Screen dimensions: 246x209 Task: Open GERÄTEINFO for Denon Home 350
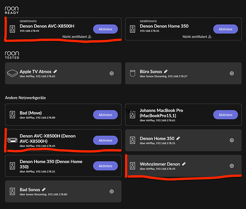click(148, 21)
